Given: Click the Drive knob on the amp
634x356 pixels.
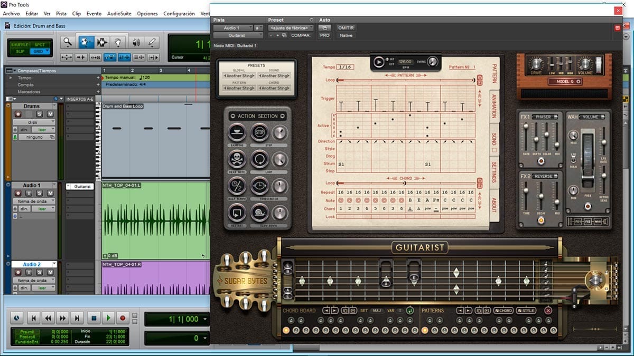Looking at the screenshot, I should point(536,64).
